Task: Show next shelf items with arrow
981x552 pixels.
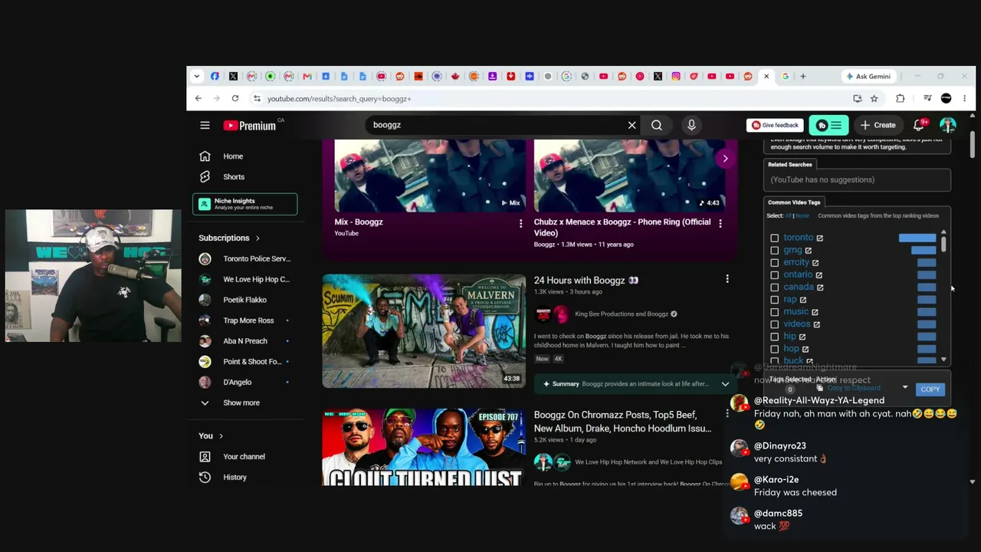Action: (725, 159)
